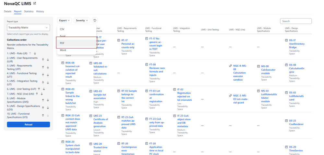Move LIMS - Unit Testing (LUT) up
This screenshot has width=324, height=155.
coord(39,89)
